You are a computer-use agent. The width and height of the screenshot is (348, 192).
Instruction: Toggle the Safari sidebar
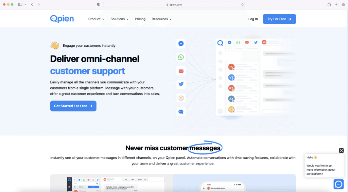[20, 4]
